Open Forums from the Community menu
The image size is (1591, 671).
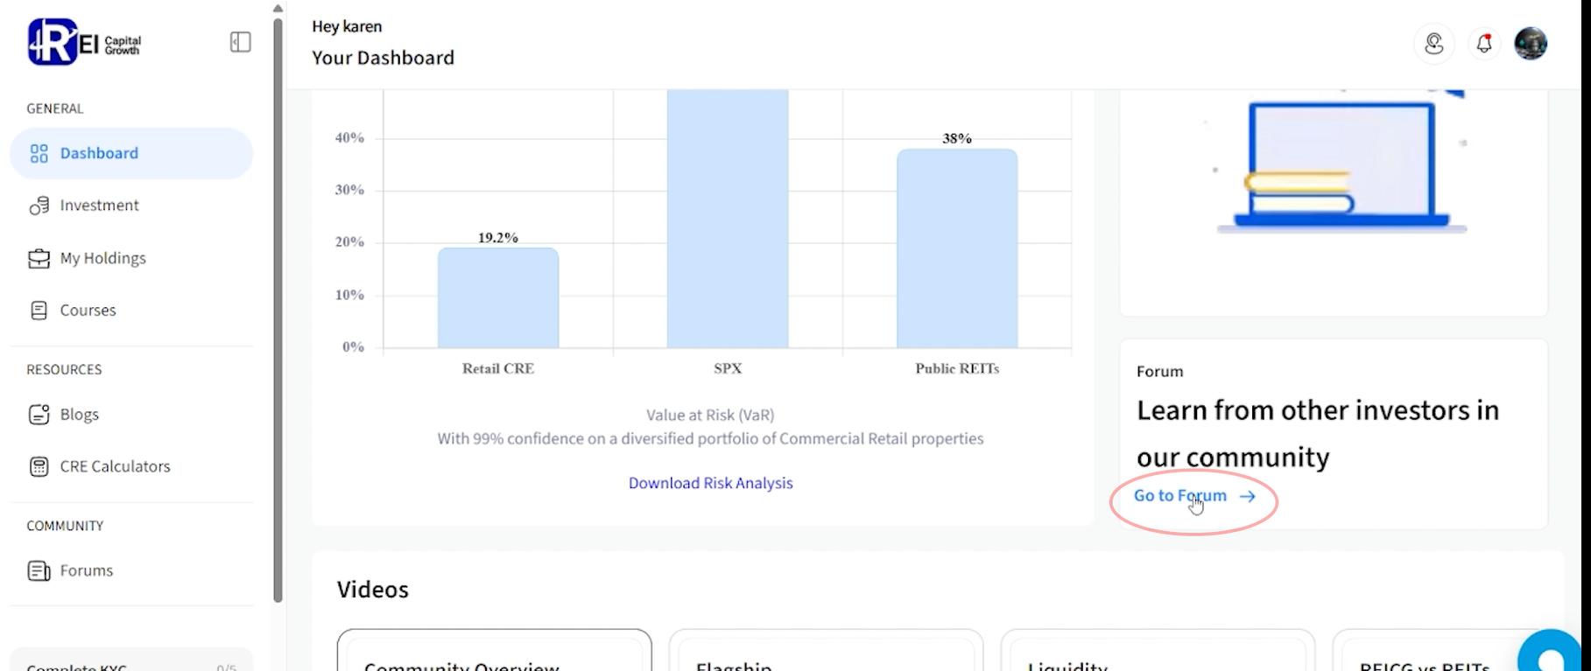tap(86, 570)
